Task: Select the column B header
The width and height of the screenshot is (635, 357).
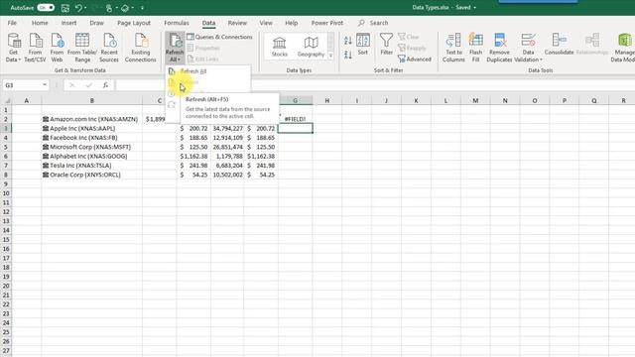Action: [x=92, y=100]
